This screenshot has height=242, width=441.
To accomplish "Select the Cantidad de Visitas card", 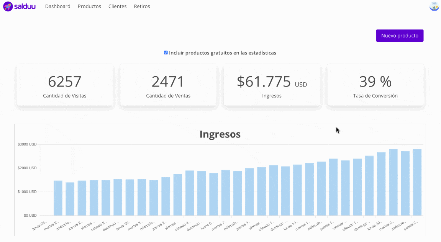I will pyautogui.click(x=64, y=85).
